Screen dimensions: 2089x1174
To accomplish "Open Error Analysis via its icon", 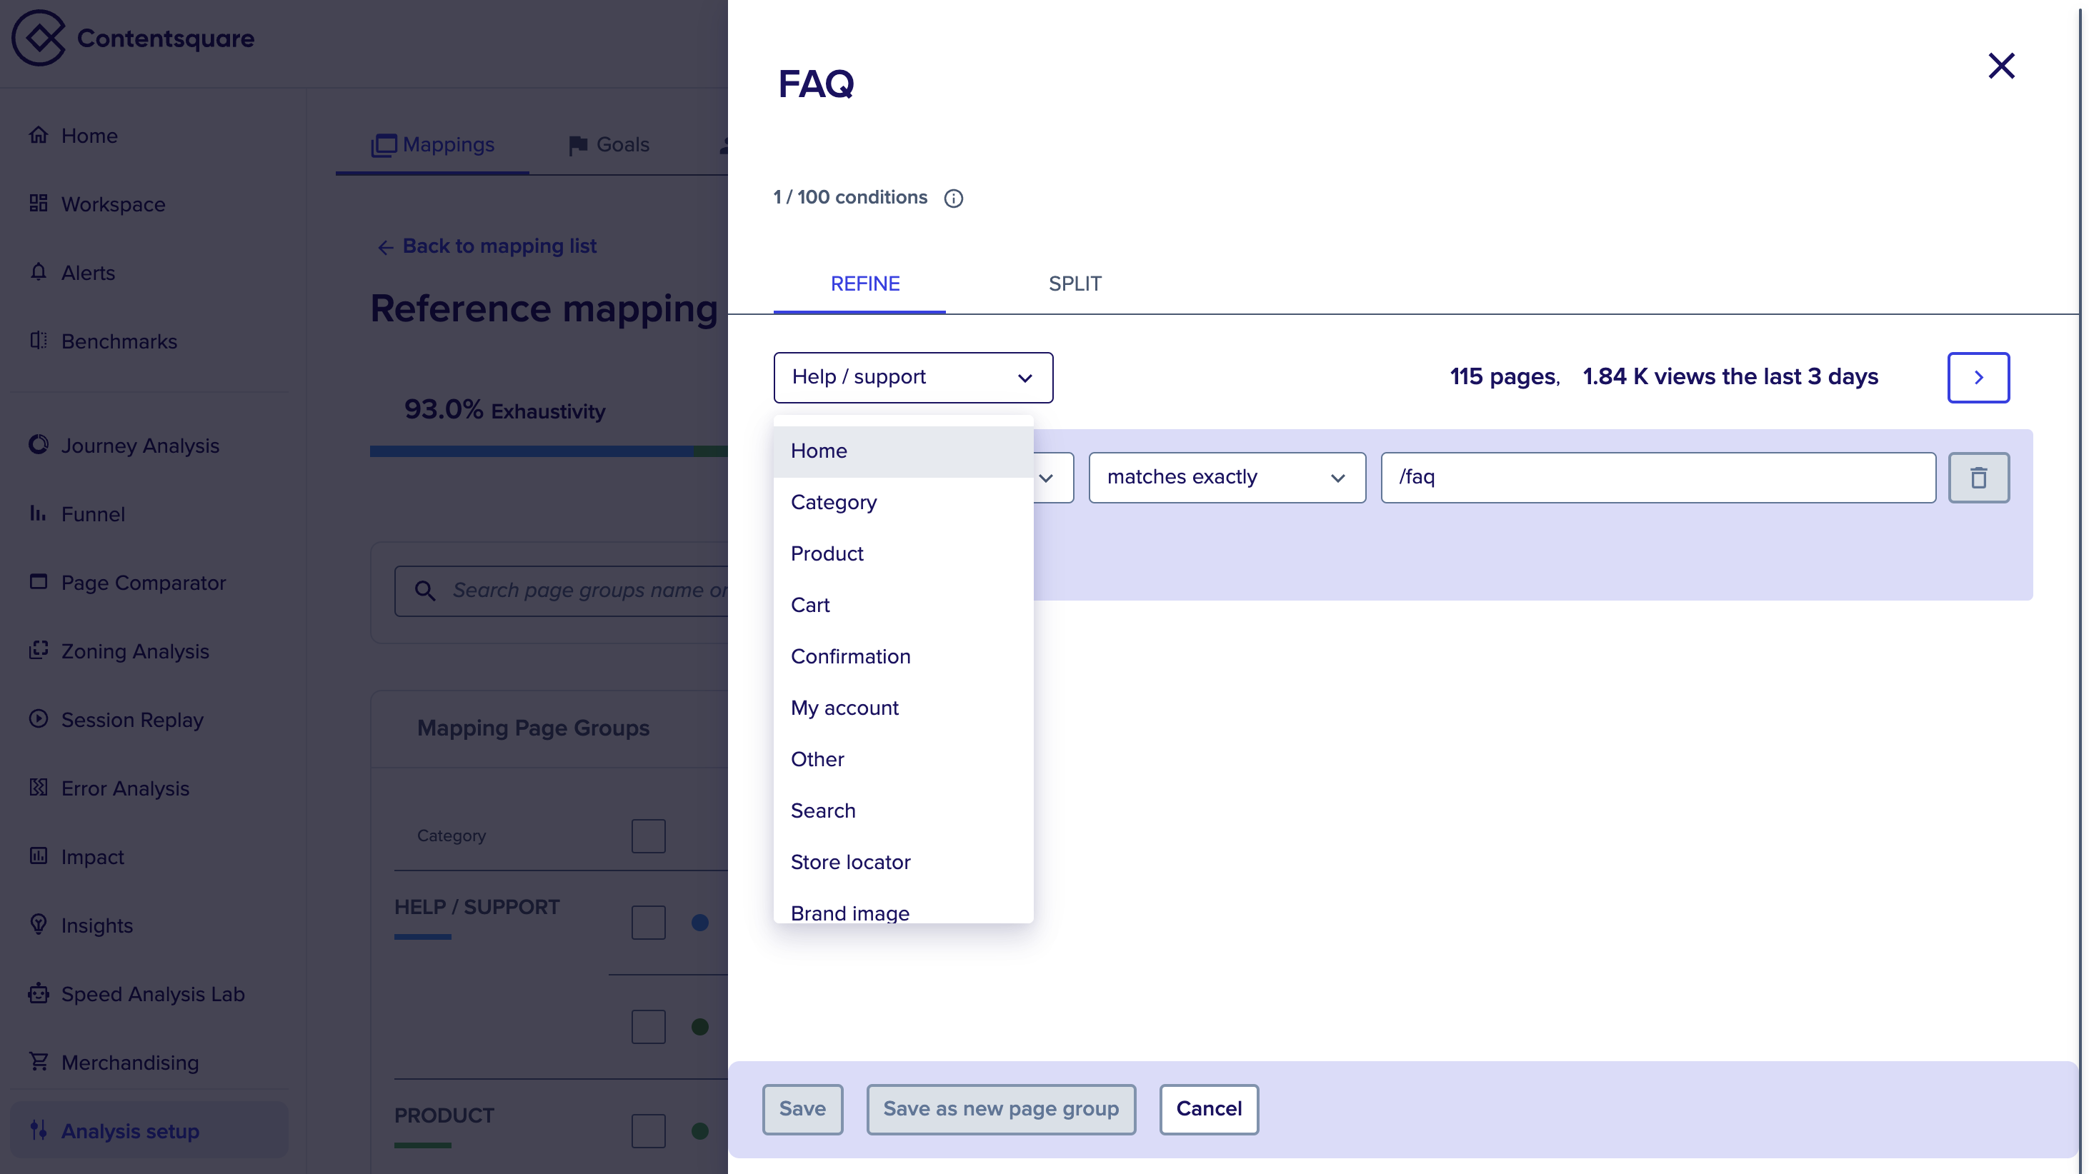I will tap(38, 787).
